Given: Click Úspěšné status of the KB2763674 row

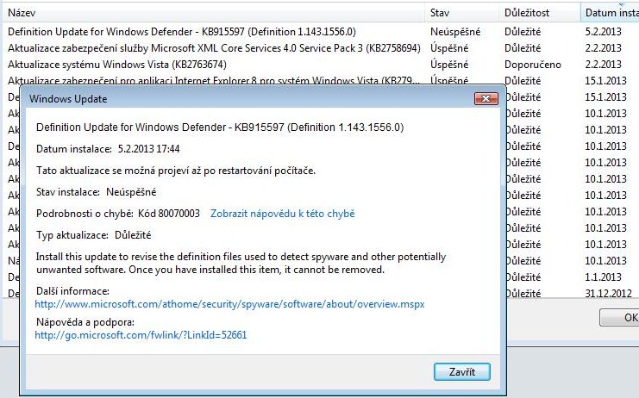Looking at the screenshot, I should point(449,65).
